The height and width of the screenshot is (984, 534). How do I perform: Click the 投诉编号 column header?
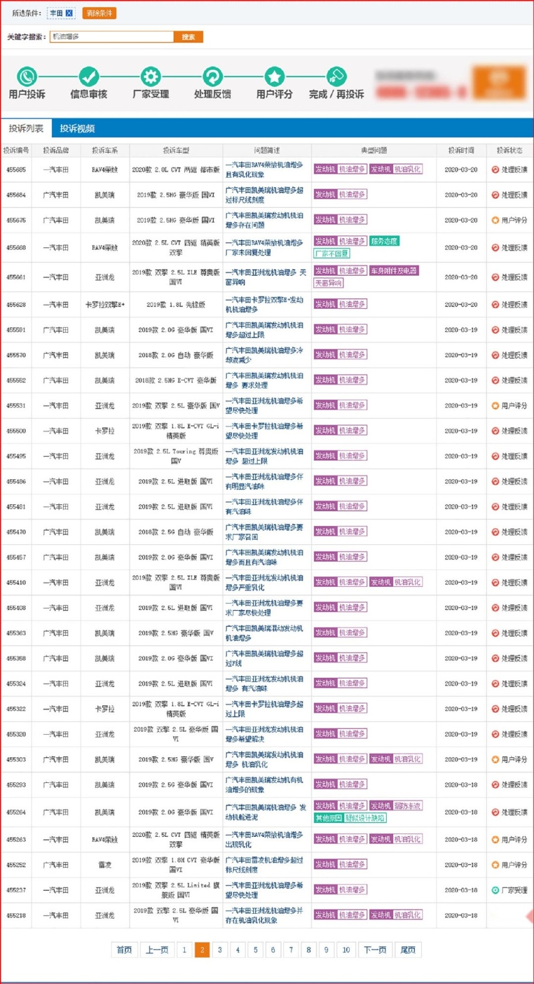coord(16,150)
